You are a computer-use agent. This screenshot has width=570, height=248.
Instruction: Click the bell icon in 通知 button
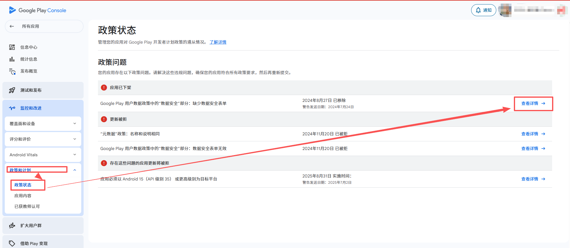click(x=478, y=10)
